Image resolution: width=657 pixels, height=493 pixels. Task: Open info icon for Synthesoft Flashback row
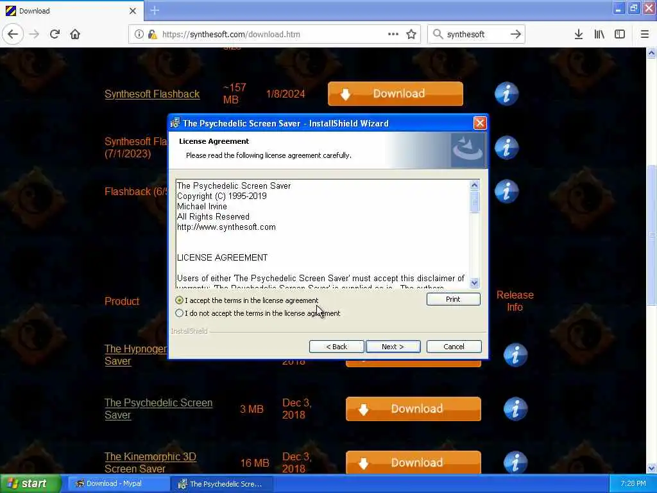click(x=507, y=94)
